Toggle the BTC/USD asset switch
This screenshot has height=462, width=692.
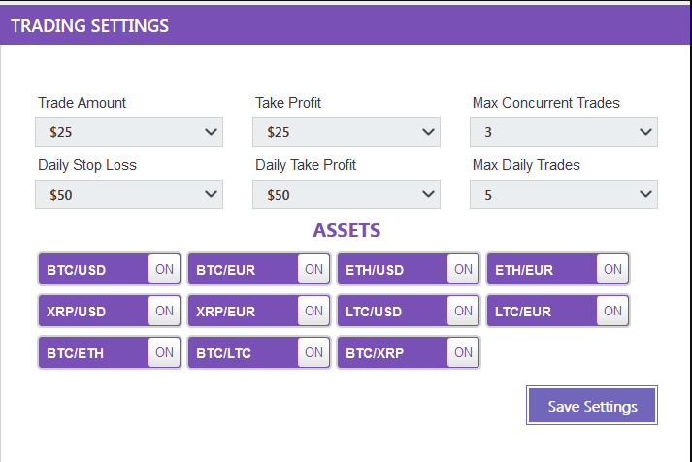164,270
